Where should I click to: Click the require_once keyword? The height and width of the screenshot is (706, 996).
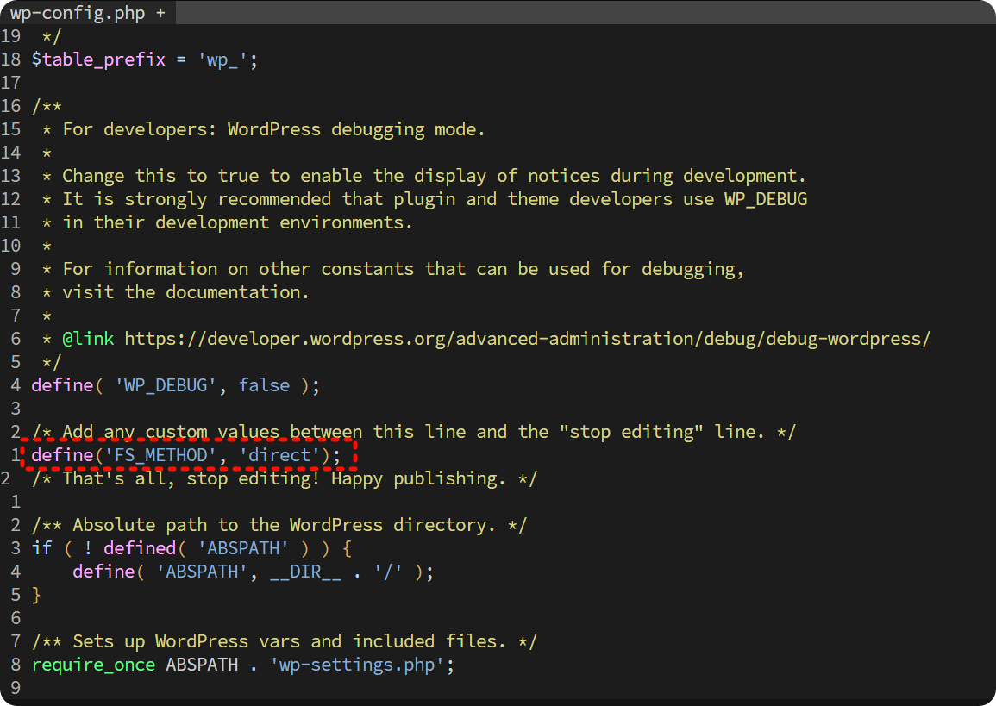click(93, 665)
